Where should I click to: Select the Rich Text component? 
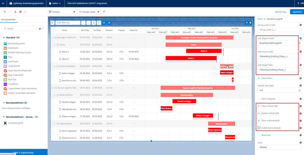[12, 80]
